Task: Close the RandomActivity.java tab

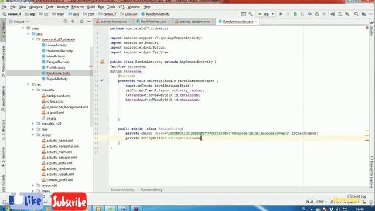Action: (x=256, y=22)
